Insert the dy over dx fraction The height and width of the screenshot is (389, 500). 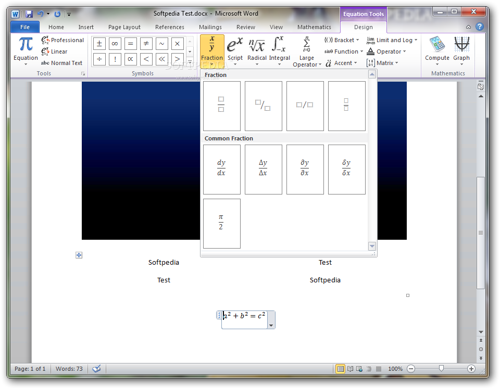(x=222, y=170)
